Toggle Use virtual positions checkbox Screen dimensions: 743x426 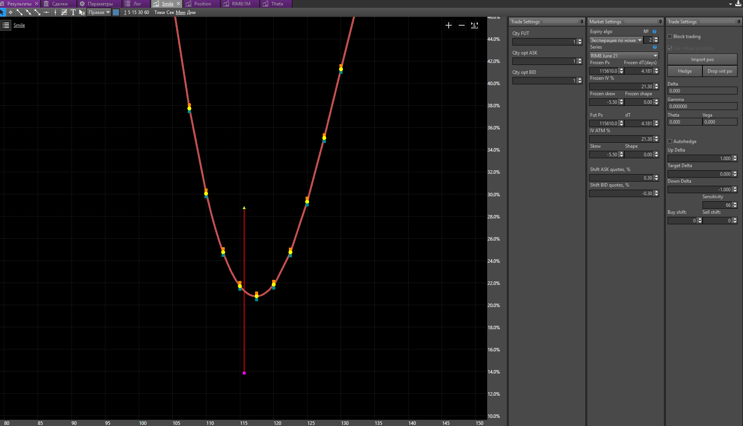tap(670, 48)
